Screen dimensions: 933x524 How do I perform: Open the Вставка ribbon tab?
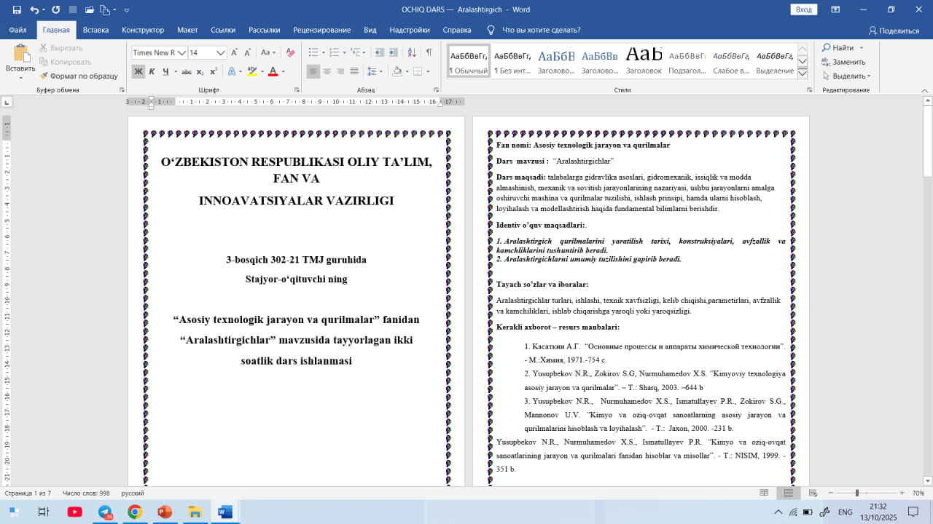click(95, 30)
